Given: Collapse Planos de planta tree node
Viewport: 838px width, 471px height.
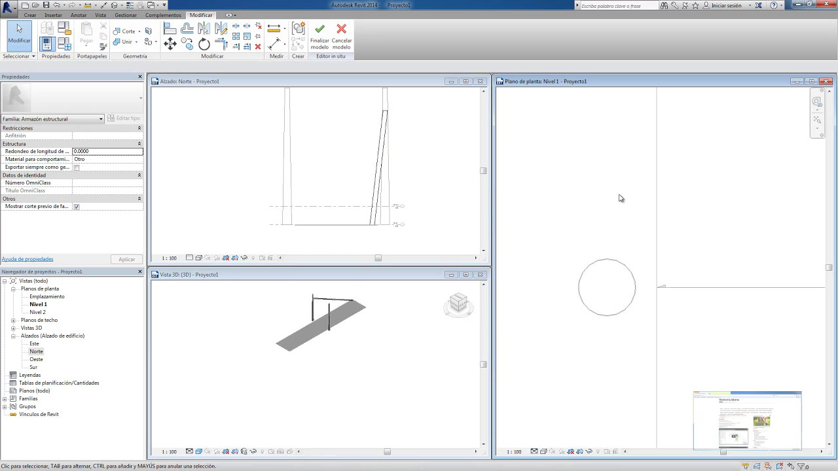Looking at the screenshot, I should 14,288.
